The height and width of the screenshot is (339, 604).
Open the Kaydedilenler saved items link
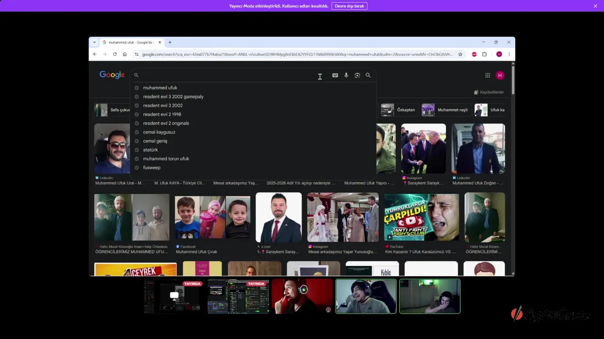point(489,92)
